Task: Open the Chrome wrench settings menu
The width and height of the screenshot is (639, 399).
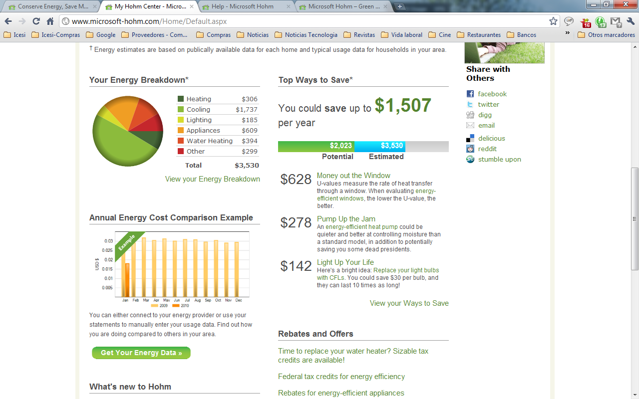Action: [x=631, y=21]
